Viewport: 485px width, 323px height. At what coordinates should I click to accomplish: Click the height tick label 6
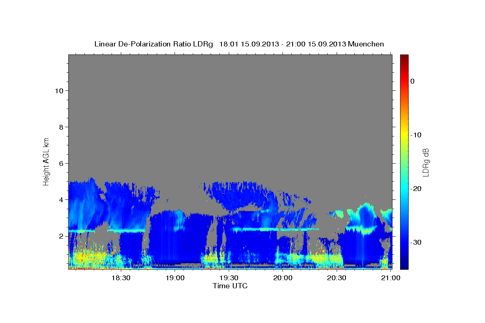(61, 164)
